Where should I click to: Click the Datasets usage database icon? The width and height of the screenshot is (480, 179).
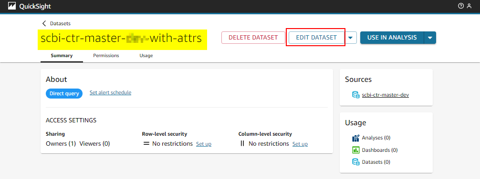356,162
